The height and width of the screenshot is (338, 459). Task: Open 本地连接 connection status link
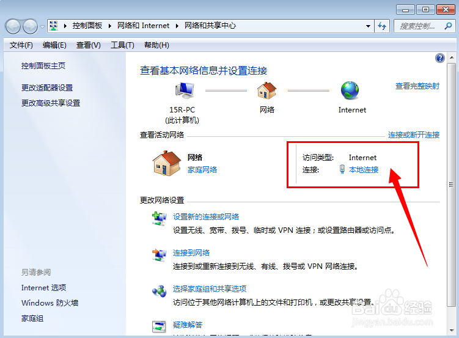click(x=364, y=170)
